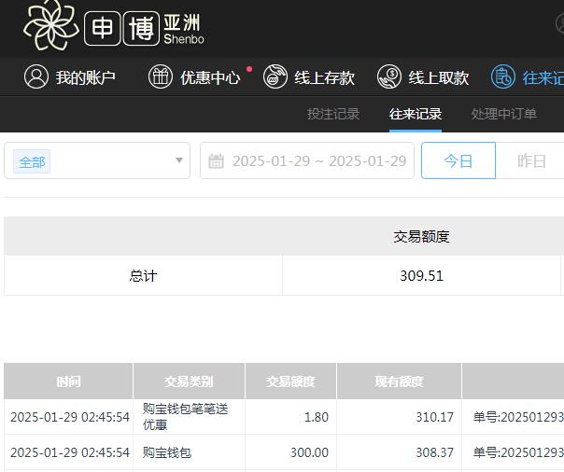Open the date range 2025-01-29 field
564x472 pixels.
pyautogui.click(x=307, y=160)
